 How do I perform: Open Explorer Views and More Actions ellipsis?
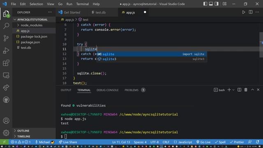50,12
